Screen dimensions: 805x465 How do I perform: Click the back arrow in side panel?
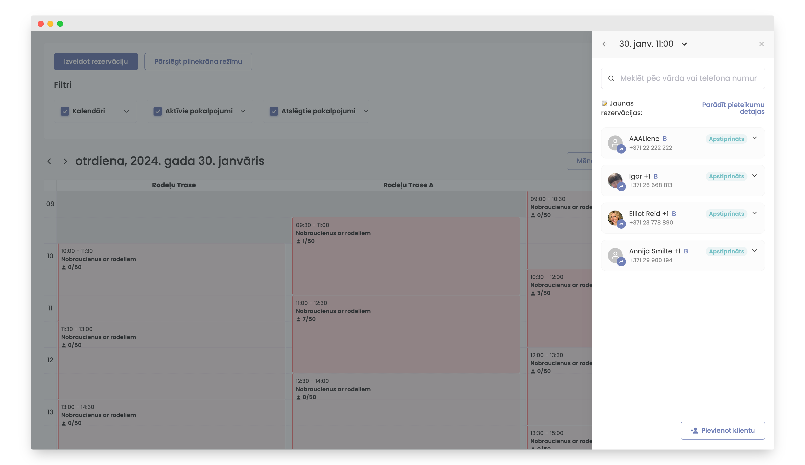(x=605, y=44)
